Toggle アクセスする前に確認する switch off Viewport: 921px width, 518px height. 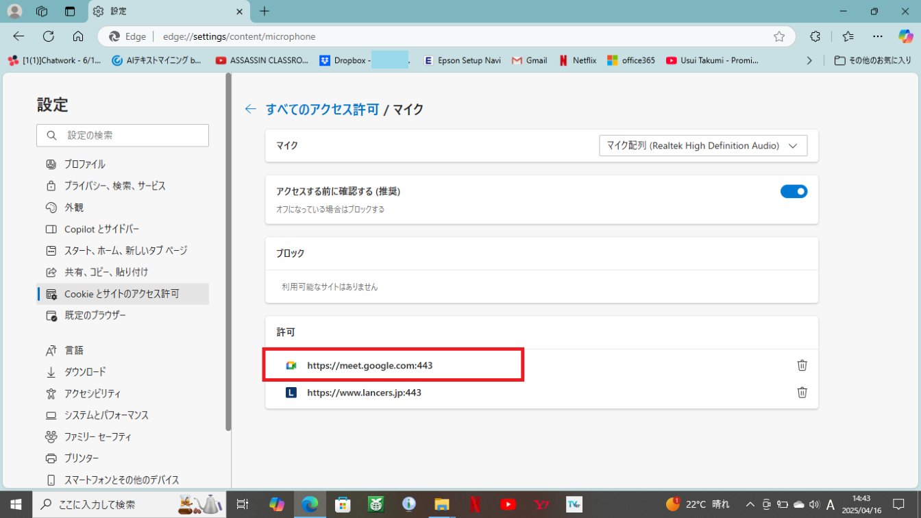pos(794,192)
